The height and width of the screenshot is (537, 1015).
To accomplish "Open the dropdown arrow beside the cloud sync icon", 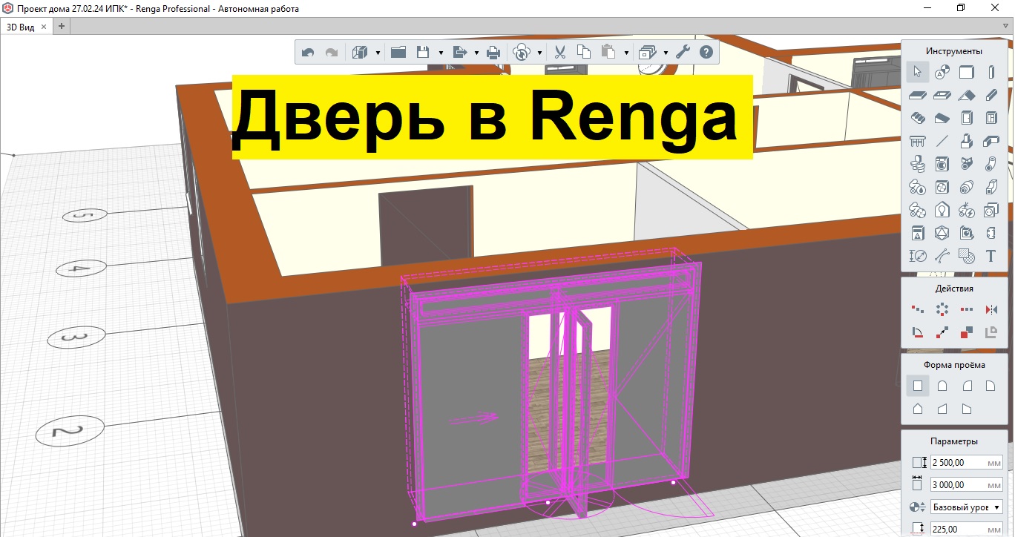I will click(x=539, y=53).
